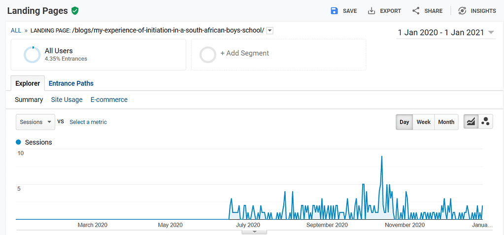Click the Export download icon

point(371,11)
